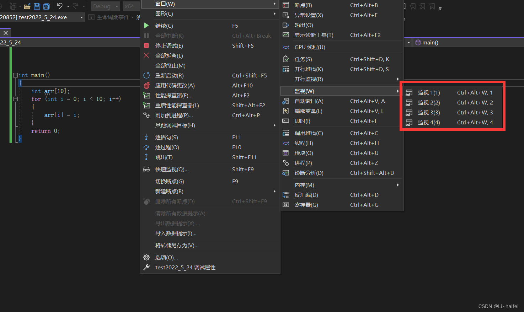524x312 pixels.
Task: Click the Undo toolbar arrow
Action: pos(60,6)
